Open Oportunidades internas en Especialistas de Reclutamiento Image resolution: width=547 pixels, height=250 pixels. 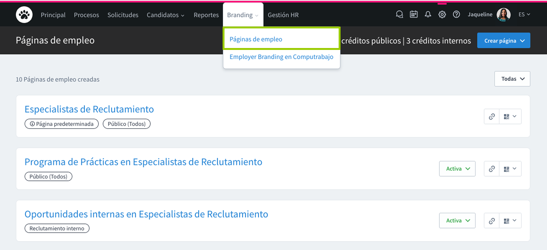[146, 214]
